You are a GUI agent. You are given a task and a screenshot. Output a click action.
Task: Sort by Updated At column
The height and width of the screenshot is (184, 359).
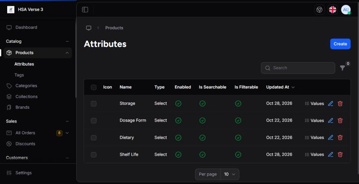pyautogui.click(x=280, y=87)
